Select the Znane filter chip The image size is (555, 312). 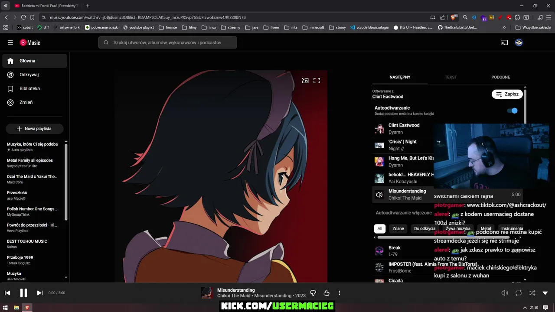398,228
